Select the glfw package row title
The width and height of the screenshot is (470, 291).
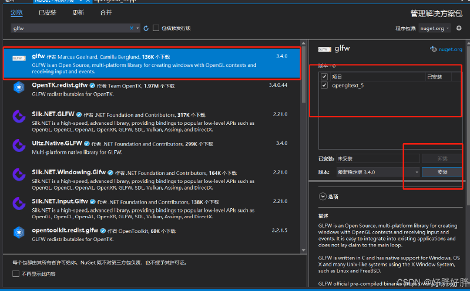click(x=38, y=56)
